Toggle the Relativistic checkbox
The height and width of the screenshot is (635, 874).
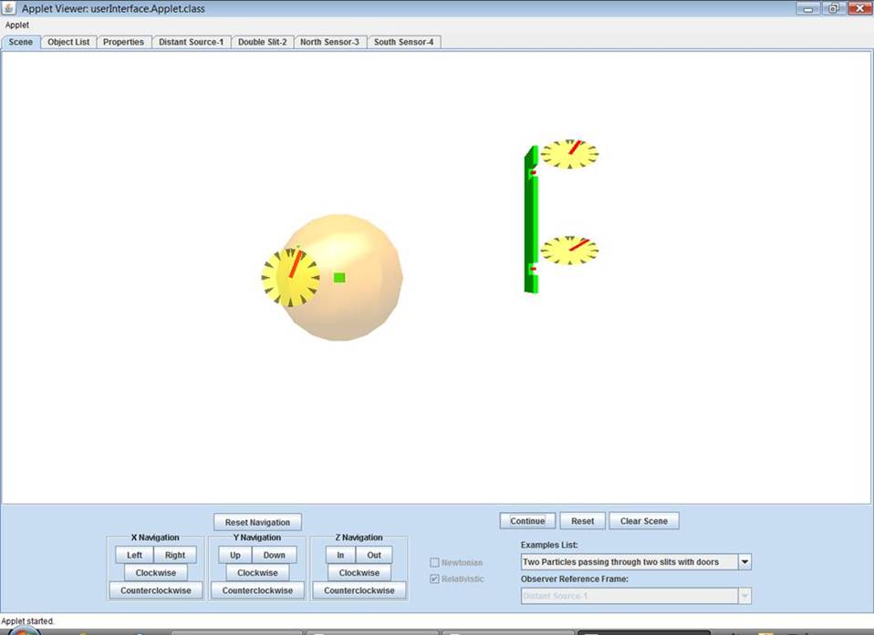coord(435,579)
